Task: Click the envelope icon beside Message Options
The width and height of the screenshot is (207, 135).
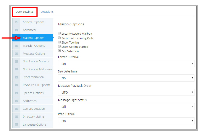Action: pos(16,54)
